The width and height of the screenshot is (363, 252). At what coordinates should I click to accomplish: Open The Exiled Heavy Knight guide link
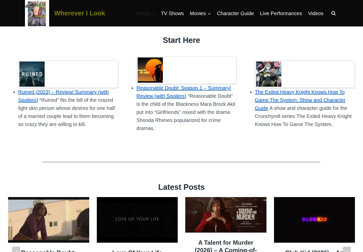300,100
